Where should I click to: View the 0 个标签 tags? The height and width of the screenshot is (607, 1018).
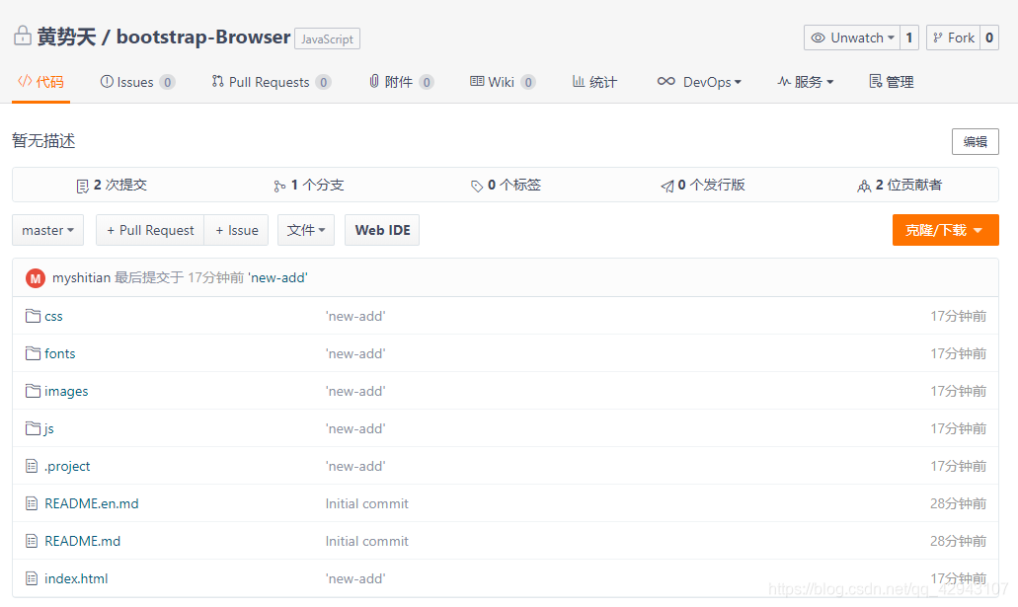tap(506, 185)
